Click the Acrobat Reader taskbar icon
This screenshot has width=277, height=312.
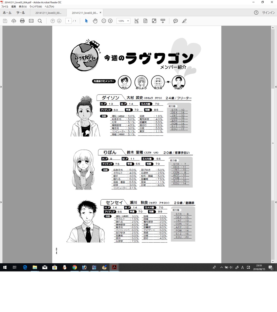(114, 268)
